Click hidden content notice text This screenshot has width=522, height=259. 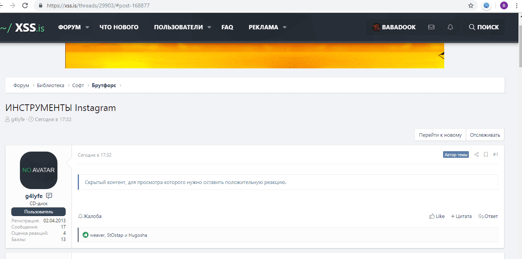pyautogui.click(x=186, y=182)
